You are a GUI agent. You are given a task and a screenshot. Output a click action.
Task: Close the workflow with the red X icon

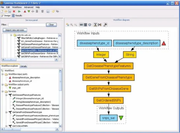tap(14, 11)
